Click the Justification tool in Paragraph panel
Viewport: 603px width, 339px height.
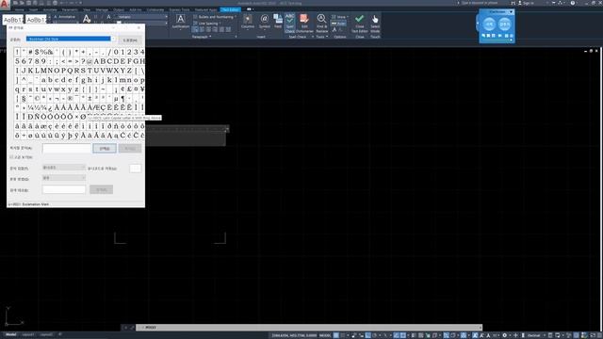[x=180, y=22]
